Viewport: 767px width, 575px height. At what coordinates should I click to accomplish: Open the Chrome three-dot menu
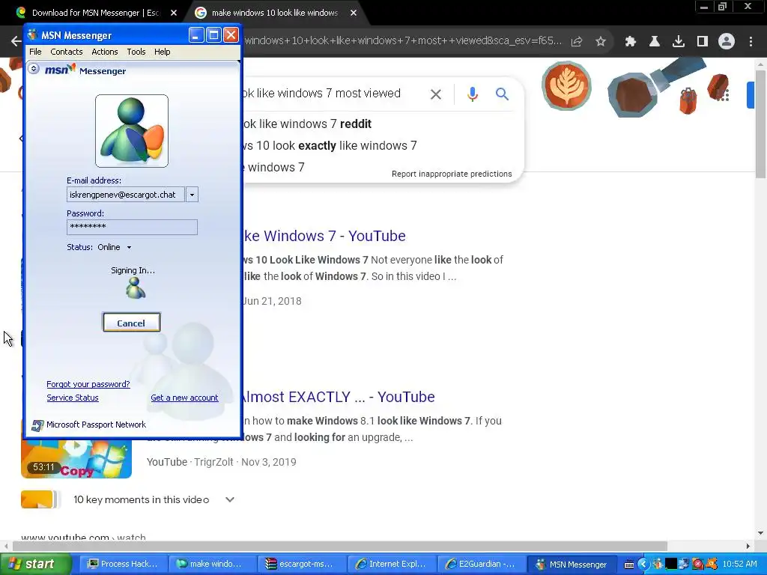pyautogui.click(x=751, y=42)
